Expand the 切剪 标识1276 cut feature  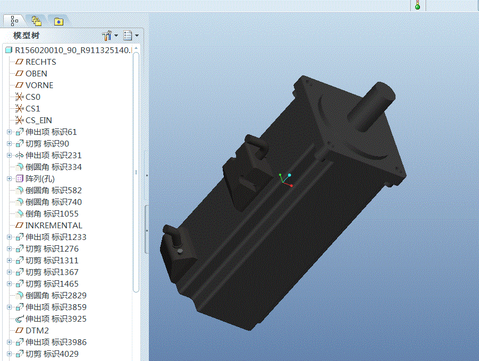(9, 249)
